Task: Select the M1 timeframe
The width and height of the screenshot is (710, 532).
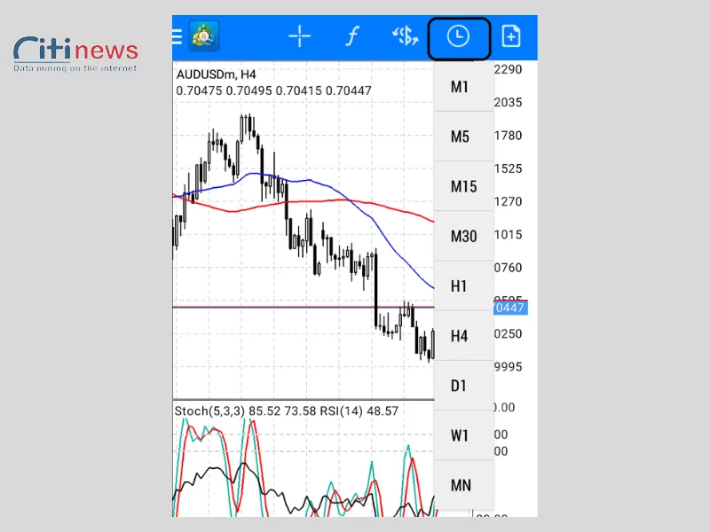Action: pos(463,87)
